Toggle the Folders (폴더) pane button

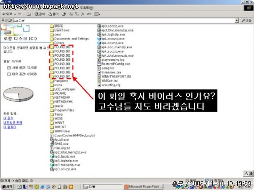pos(53,14)
